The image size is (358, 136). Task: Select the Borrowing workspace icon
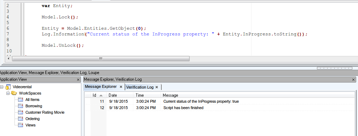click(x=21, y=106)
